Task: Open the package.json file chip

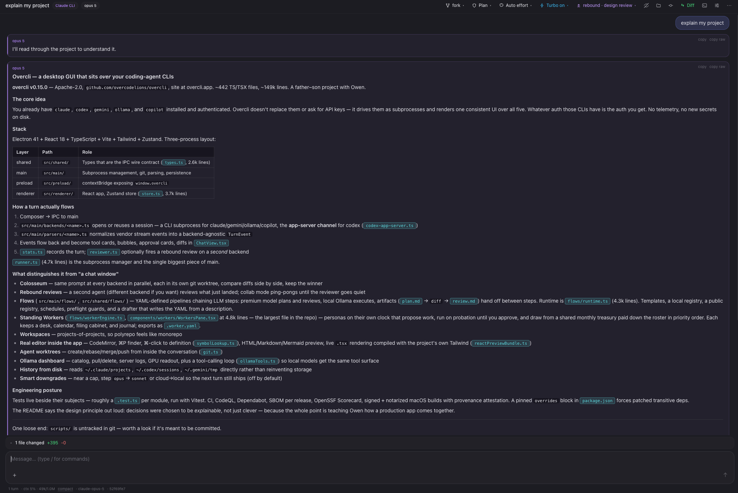Action: pos(597,401)
